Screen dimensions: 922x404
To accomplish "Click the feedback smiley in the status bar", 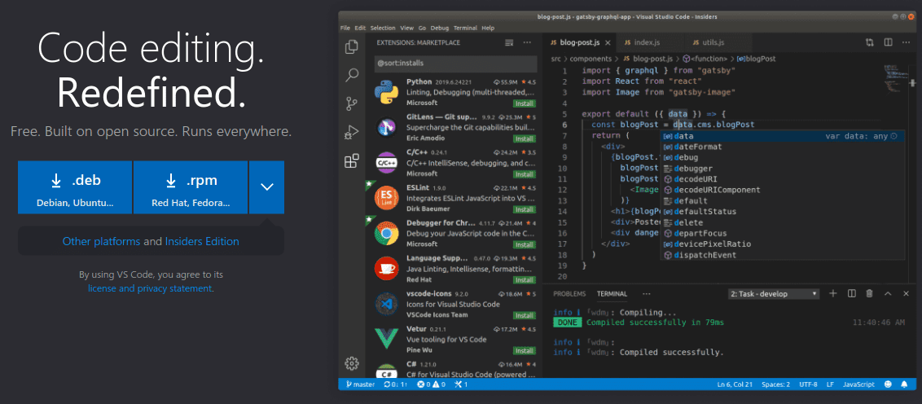I will click(x=888, y=384).
